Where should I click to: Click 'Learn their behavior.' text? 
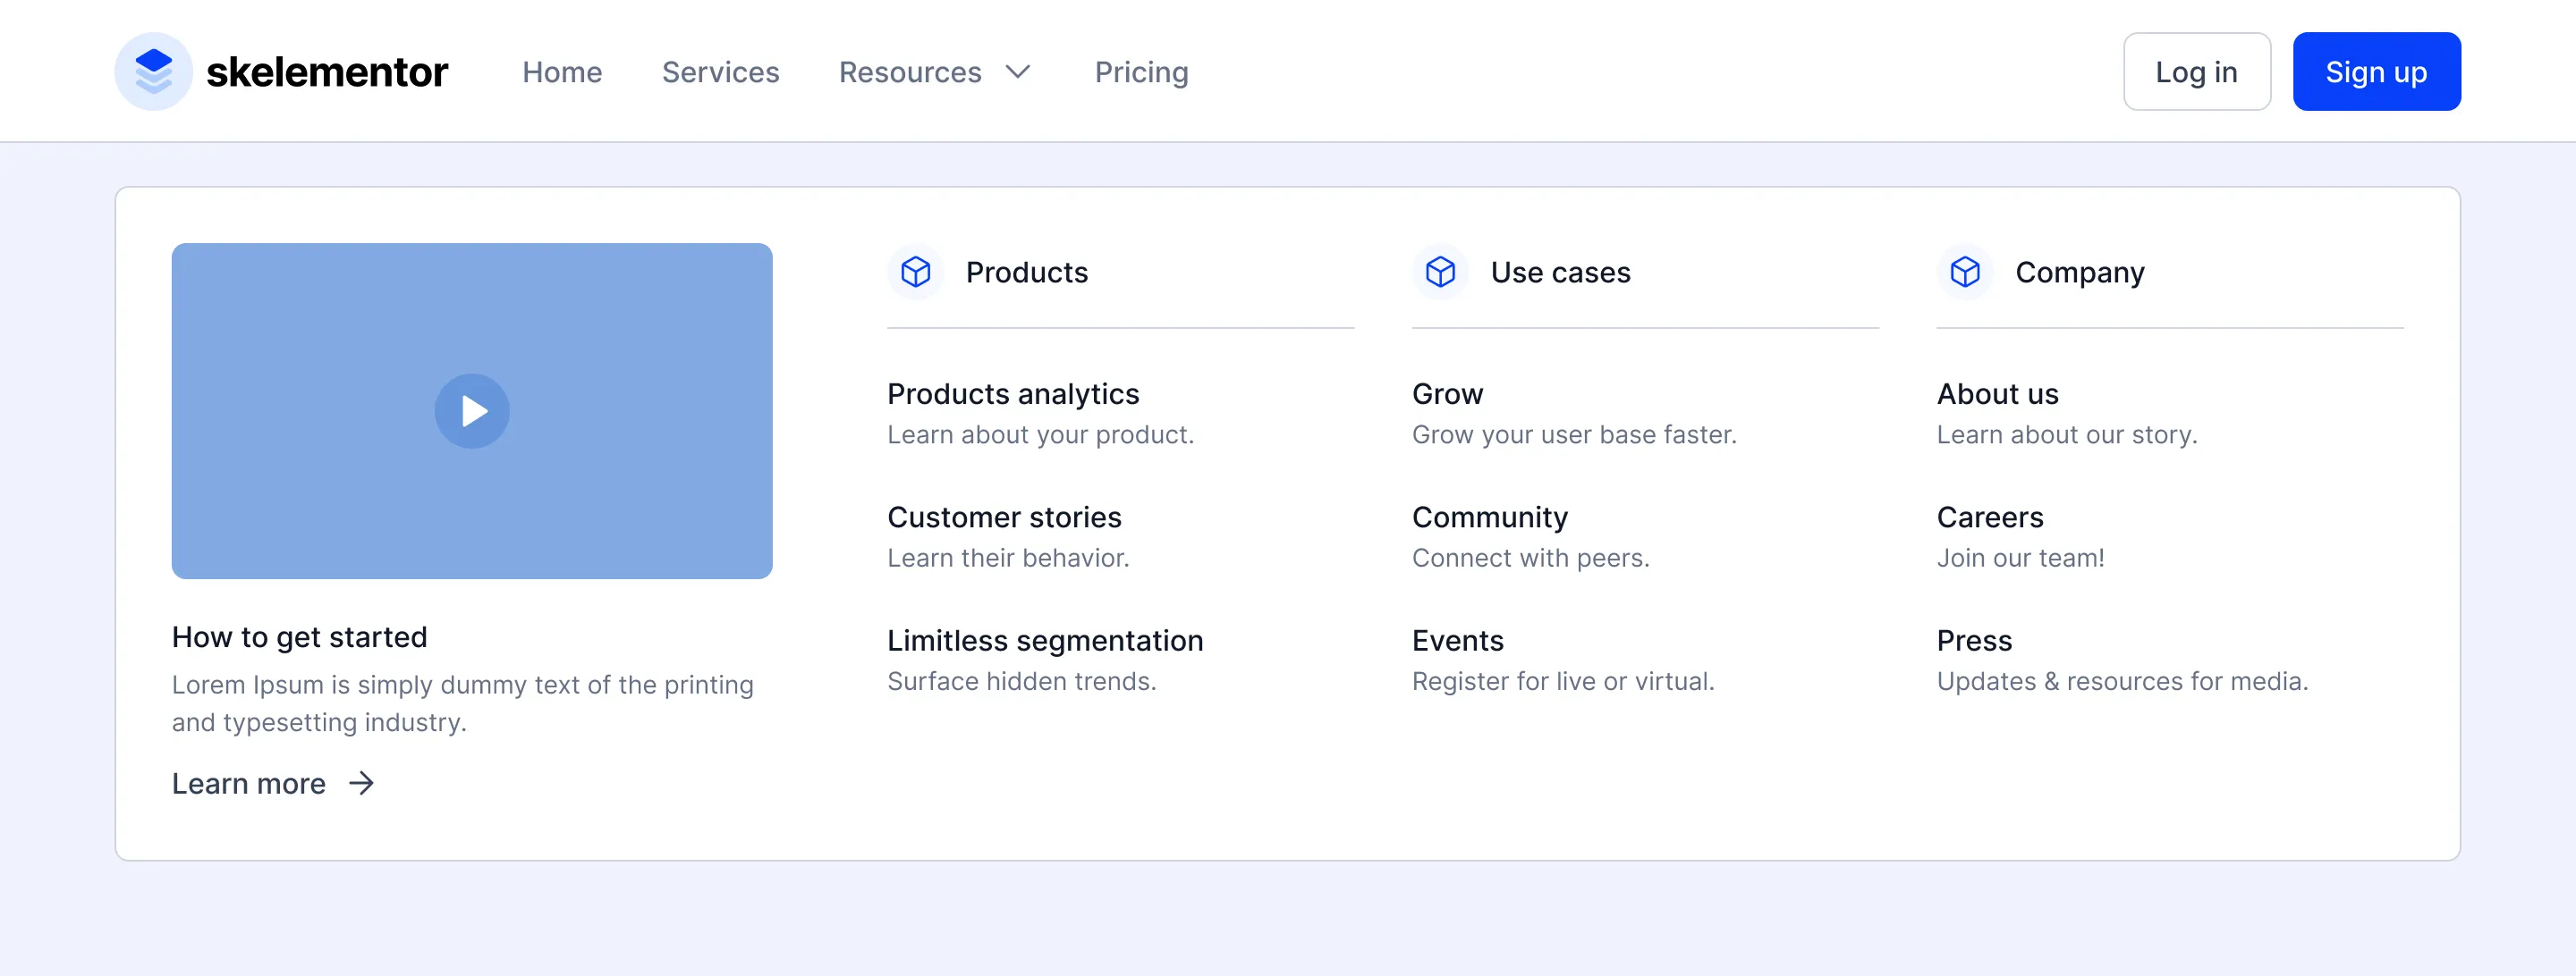tap(1008, 558)
